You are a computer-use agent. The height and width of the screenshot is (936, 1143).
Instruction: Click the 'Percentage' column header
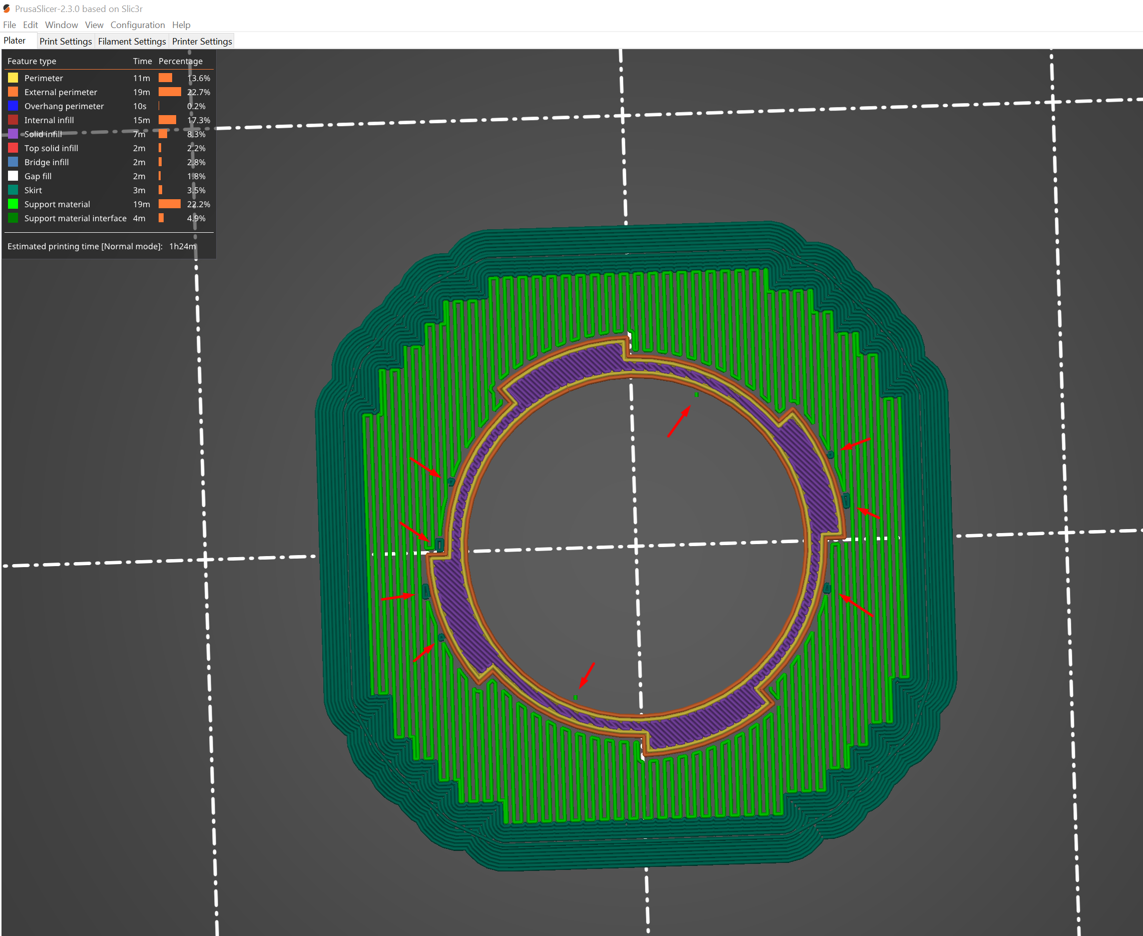click(181, 61)
